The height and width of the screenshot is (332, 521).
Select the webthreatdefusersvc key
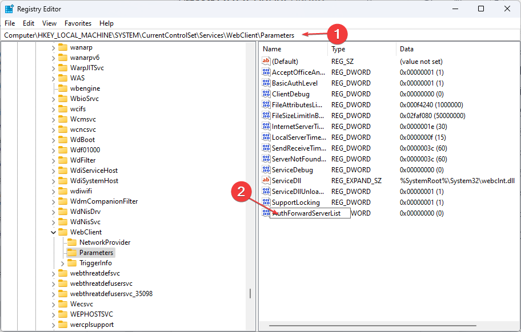(x=101, y=284)
